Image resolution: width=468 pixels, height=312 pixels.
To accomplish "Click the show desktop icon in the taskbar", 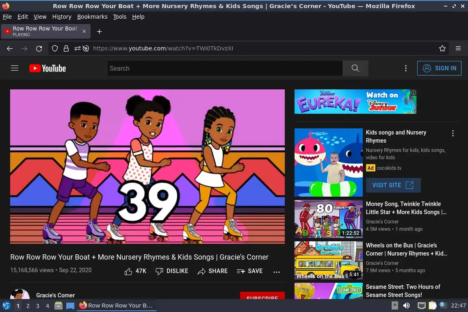I will coord(70,305).
